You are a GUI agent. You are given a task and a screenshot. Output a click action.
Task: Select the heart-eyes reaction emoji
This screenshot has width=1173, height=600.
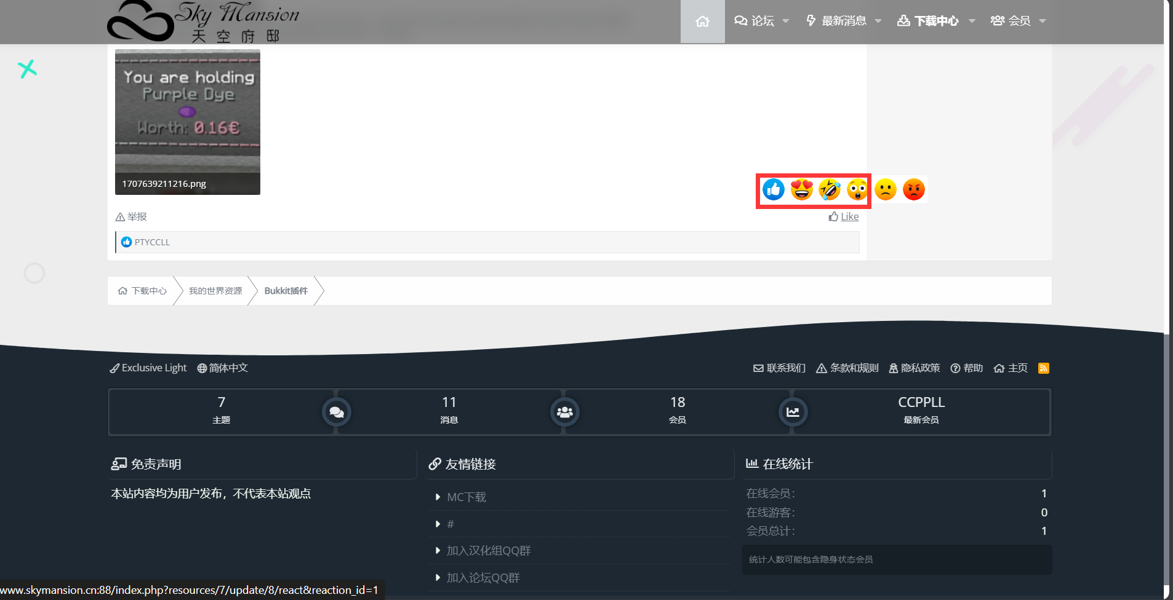801,190
